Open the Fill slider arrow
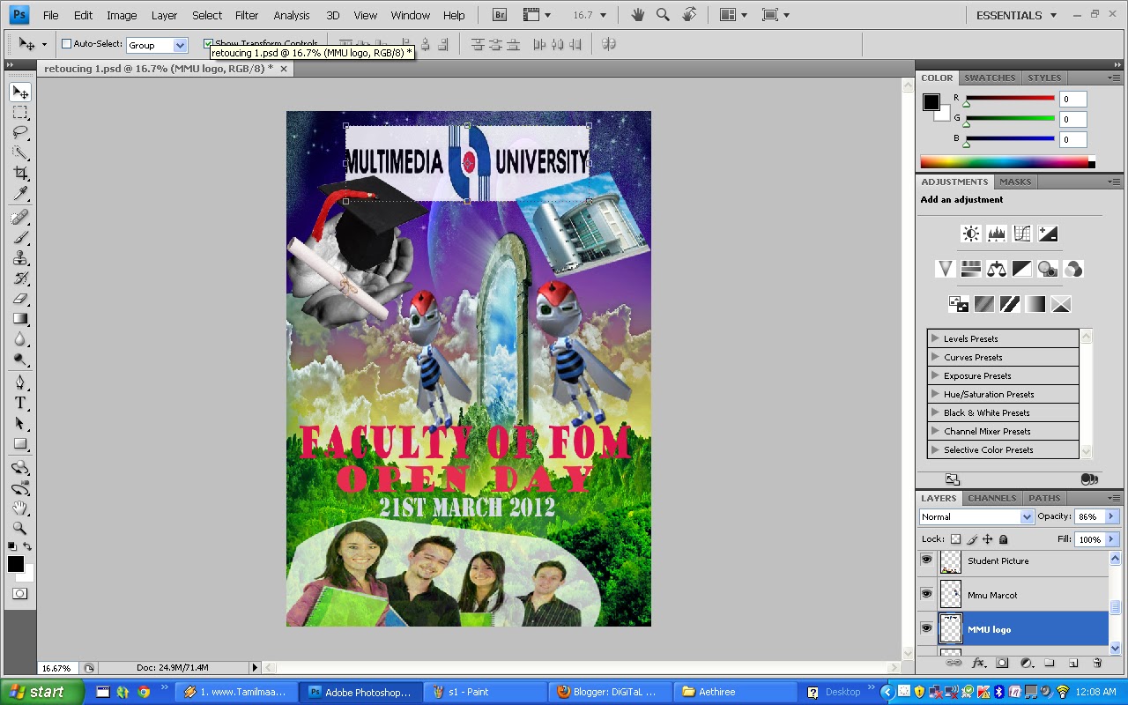 (x=1112, y=539)
